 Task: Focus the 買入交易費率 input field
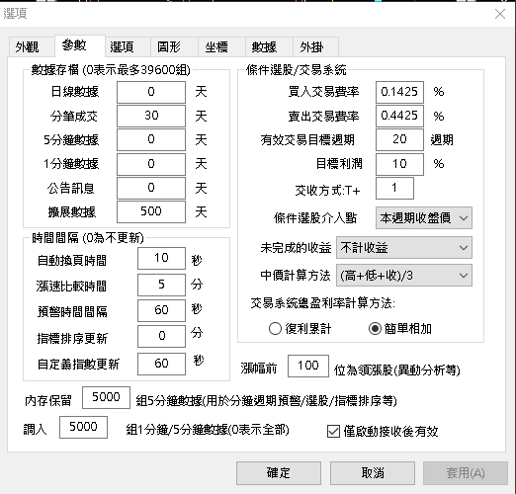click(x=399, y=92)
